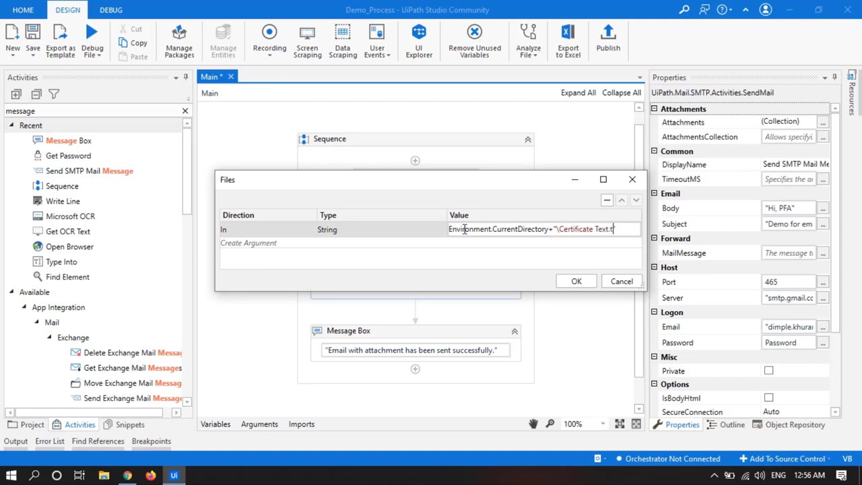This screenshot has width=862, height=485.
Task: Click expand all activities tree icon
Action: tap(16, 94)
